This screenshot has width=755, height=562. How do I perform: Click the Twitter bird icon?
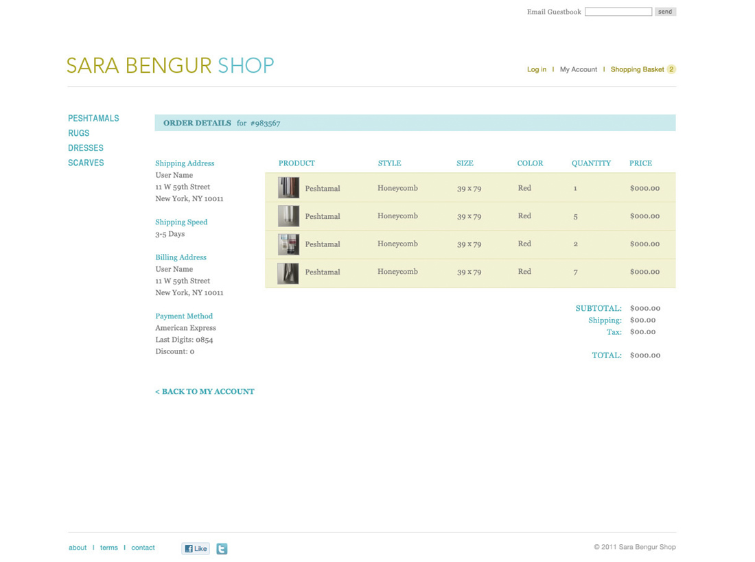coord(222,548)
